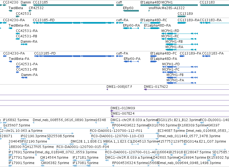This screenshot has width=229, height=167.
Task: Click the MCPH1-PC protein label
Action: click(x=171, y=70)
